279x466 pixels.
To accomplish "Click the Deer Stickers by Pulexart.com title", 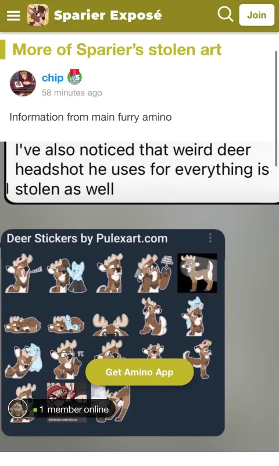I will [x=87, y=238].
